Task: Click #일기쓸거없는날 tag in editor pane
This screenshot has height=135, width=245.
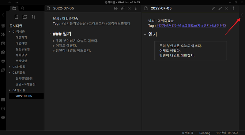Action: [x=73, y=24]
